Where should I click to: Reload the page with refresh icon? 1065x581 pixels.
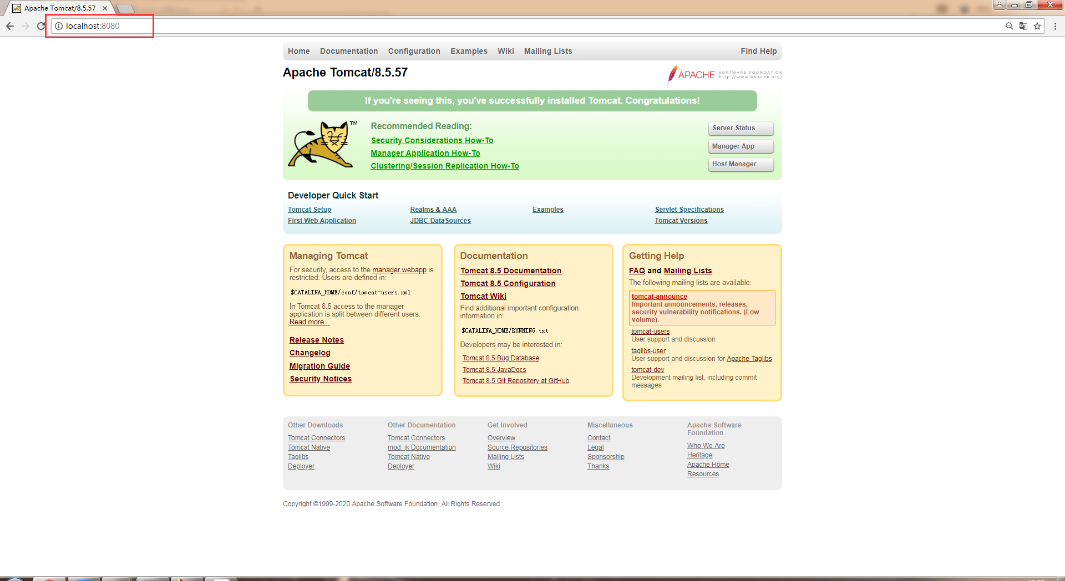click(x=41, y=26)
